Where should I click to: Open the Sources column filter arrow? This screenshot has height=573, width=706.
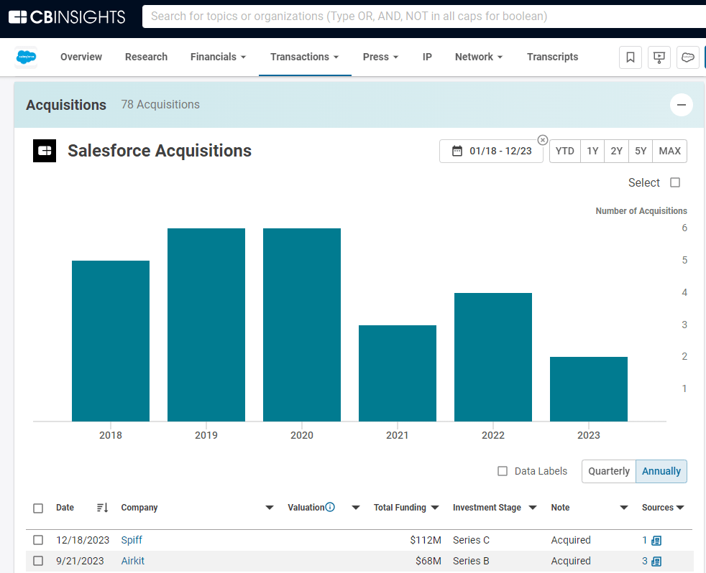click(680, 508)
